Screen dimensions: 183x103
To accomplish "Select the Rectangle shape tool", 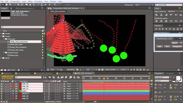I will tap(27, 5).
